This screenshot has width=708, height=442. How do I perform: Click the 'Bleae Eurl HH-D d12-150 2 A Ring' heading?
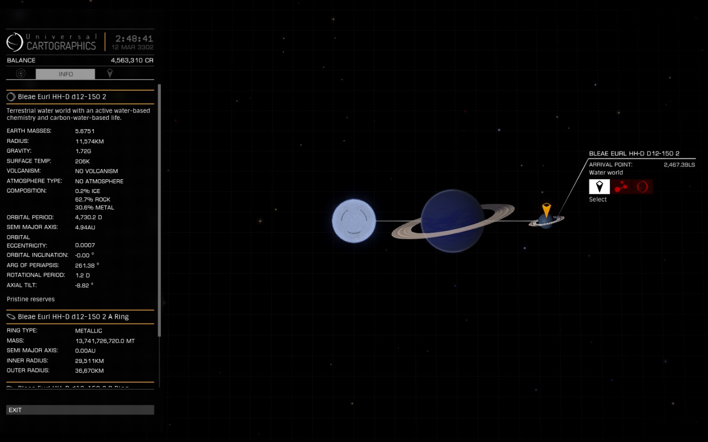pos(73,317)
